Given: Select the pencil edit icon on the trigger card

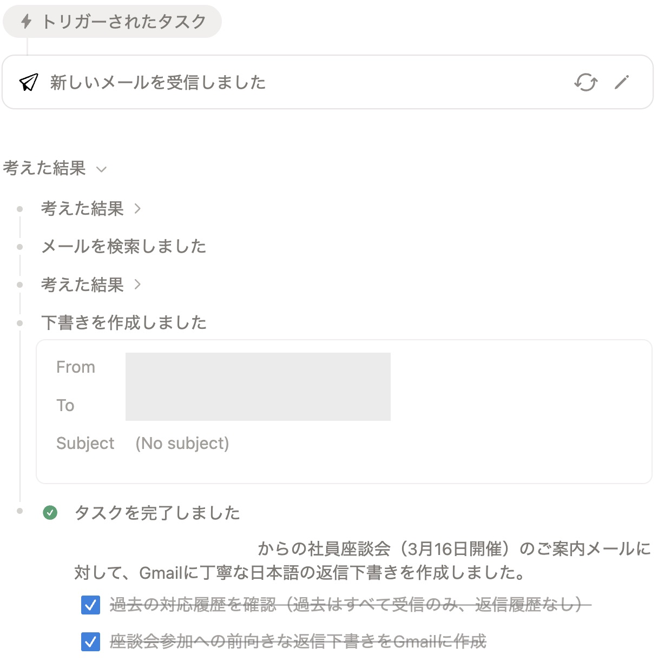Looking at the screenshot, I should (622, 82).
